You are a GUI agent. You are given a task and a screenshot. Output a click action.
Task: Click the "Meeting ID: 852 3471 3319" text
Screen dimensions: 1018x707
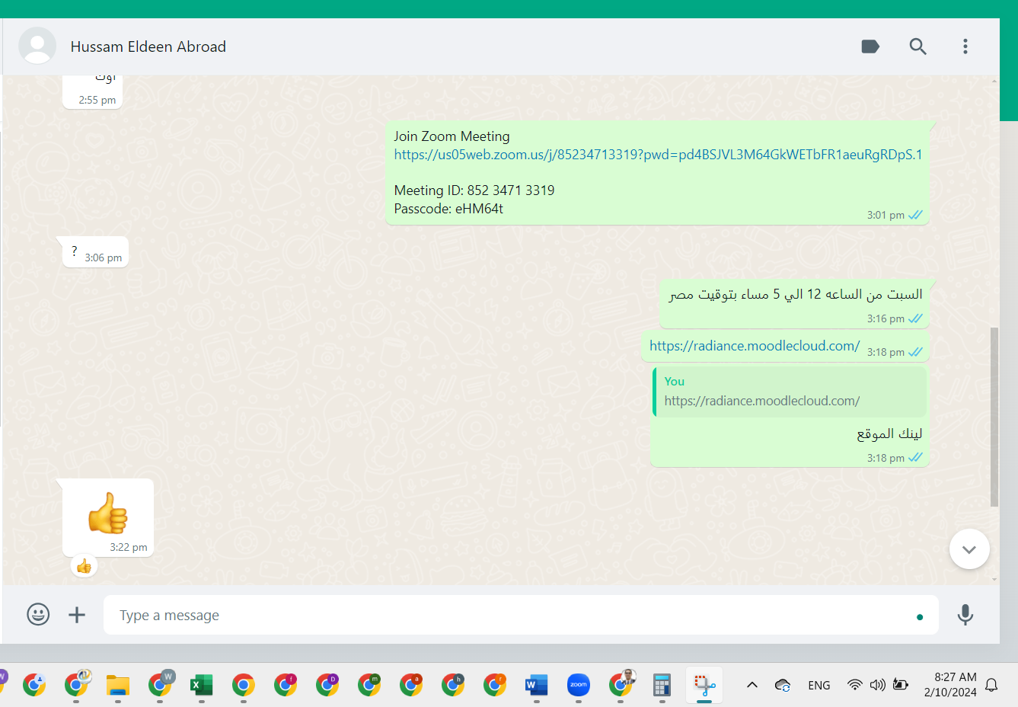(474, 190)
